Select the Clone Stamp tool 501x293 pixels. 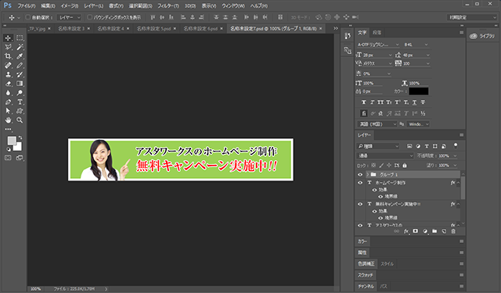tap(8, 74)
